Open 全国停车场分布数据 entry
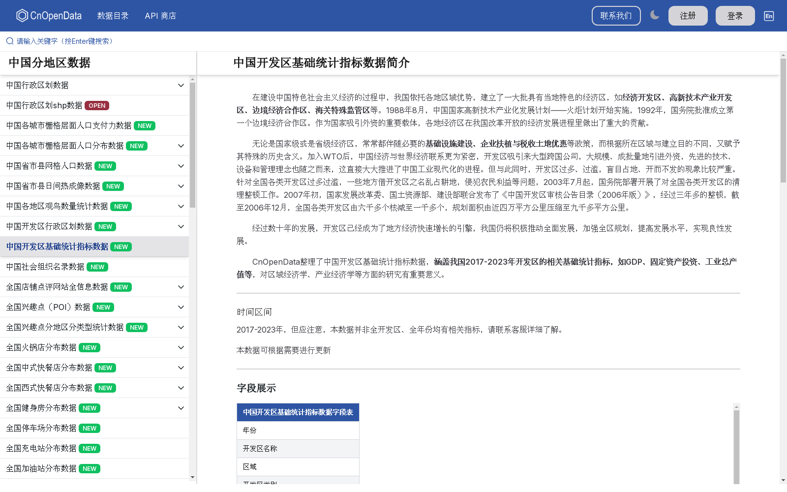This screenshot has height=492, width=787. pos(94,429)
